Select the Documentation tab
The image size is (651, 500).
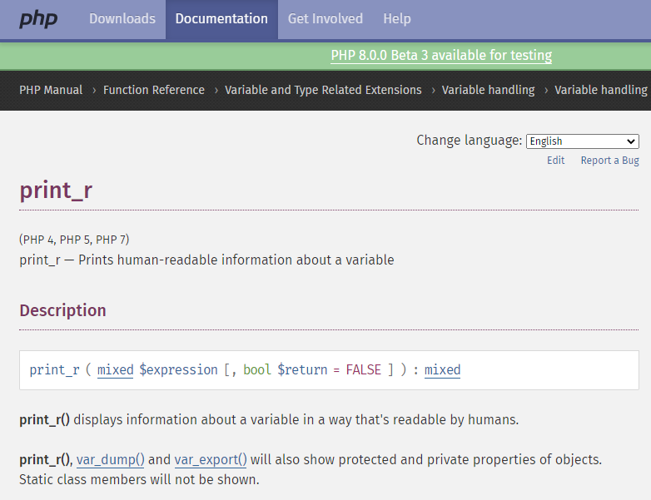221,18
